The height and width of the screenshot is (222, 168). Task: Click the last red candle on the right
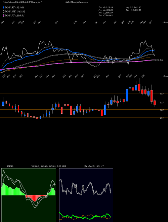pos(155,103)
